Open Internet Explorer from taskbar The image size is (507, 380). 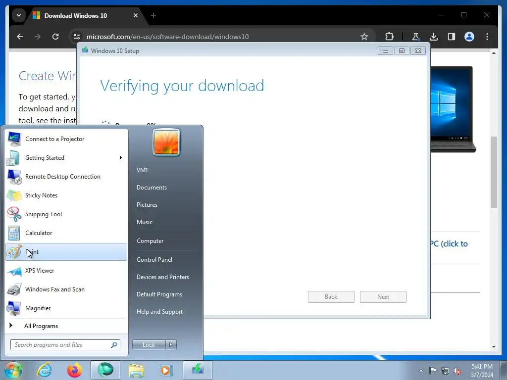point(44,370)
